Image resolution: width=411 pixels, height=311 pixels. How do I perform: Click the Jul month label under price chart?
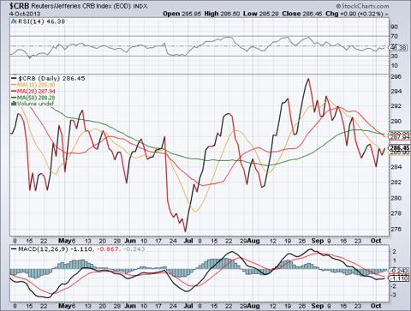tap(188, 241)
